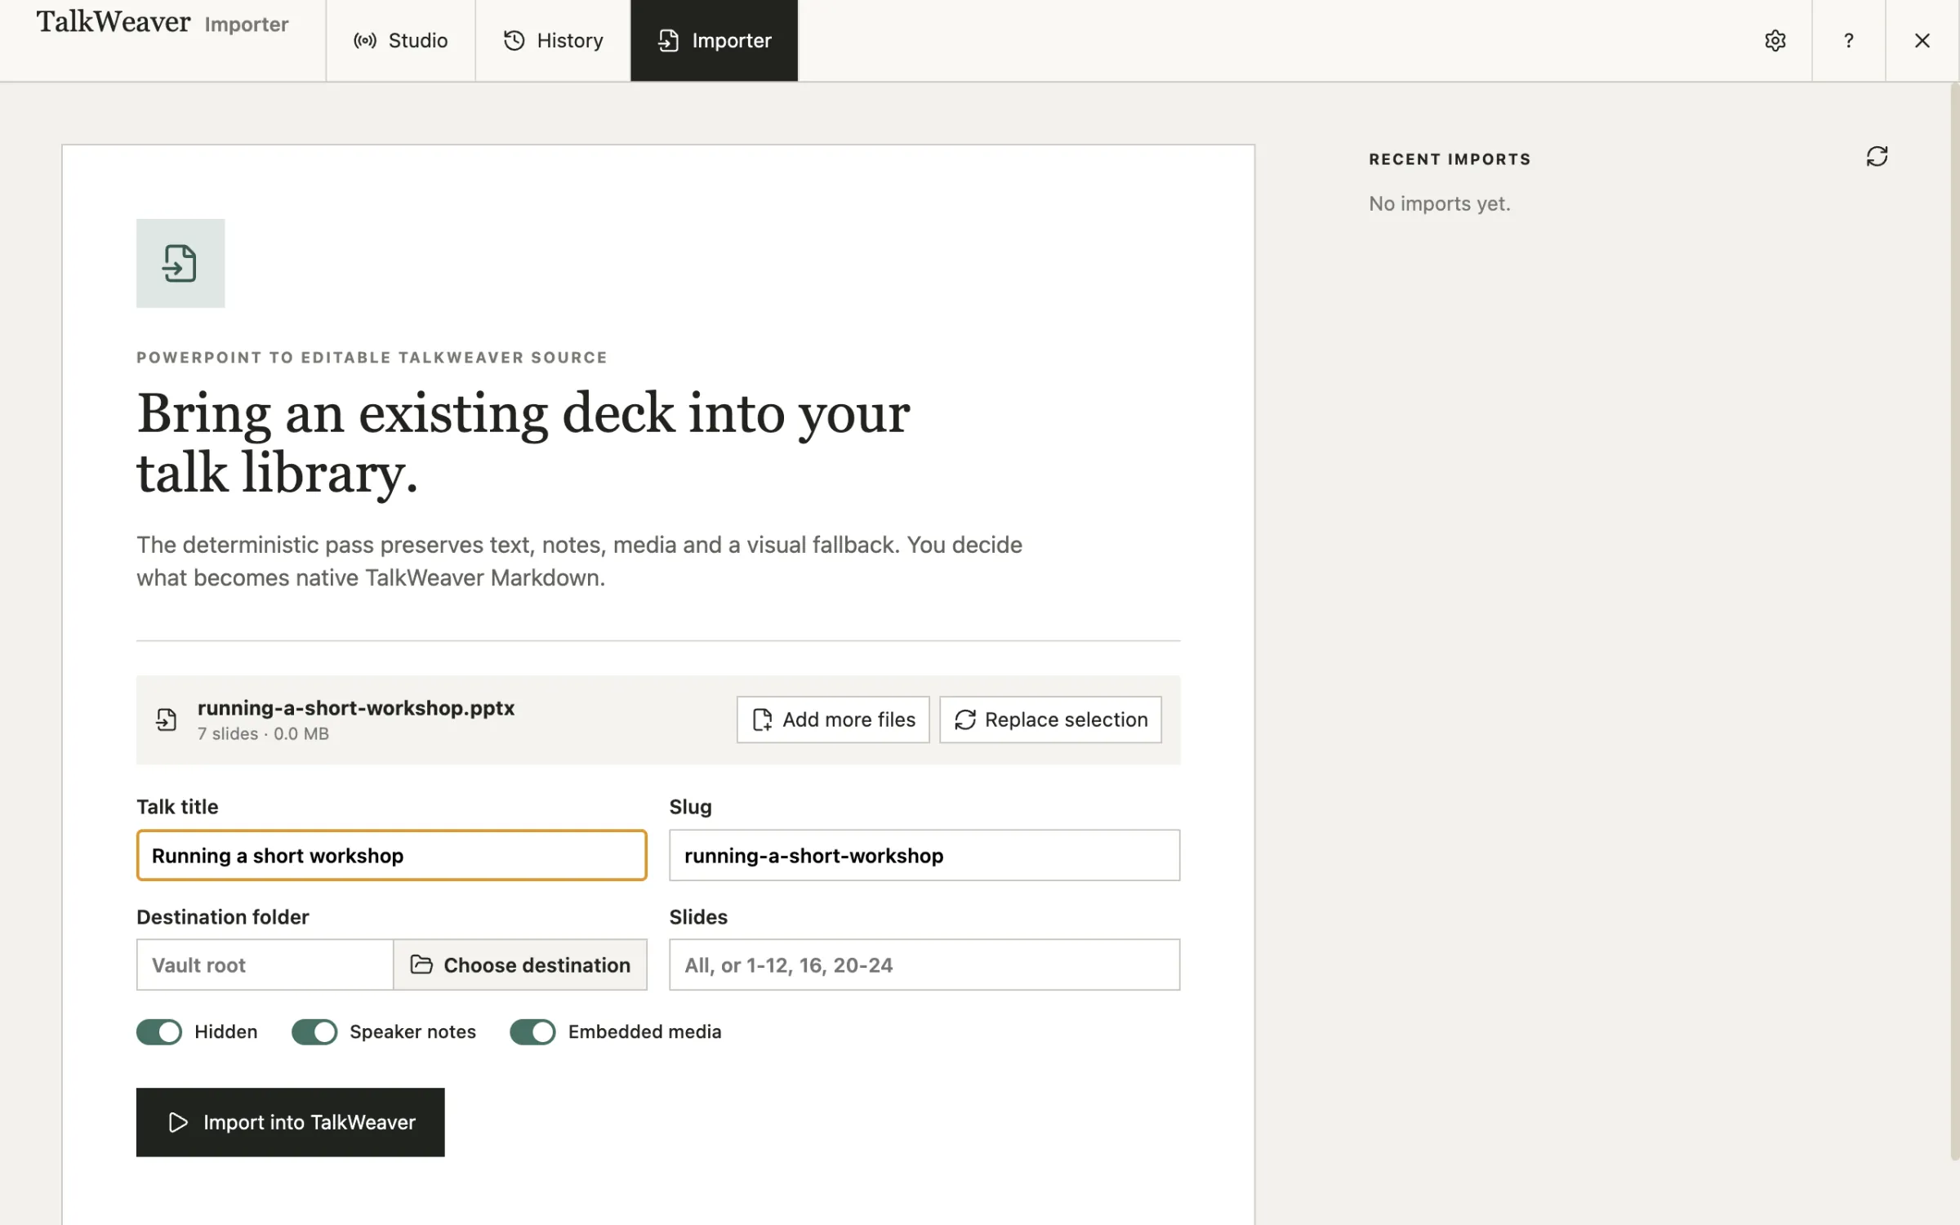This screenshot has height=1225, width=1960.
Task: Toggle the Hidden switch off
Action: (x=159, y=1031)
